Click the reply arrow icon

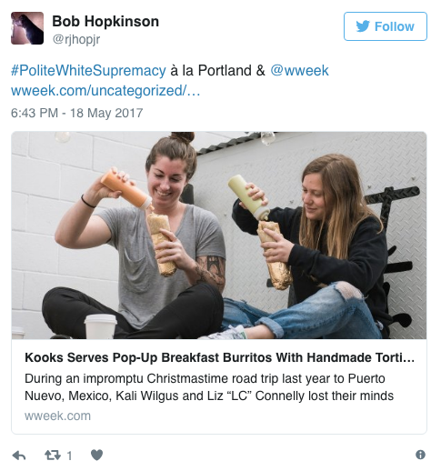coord(19,456)
